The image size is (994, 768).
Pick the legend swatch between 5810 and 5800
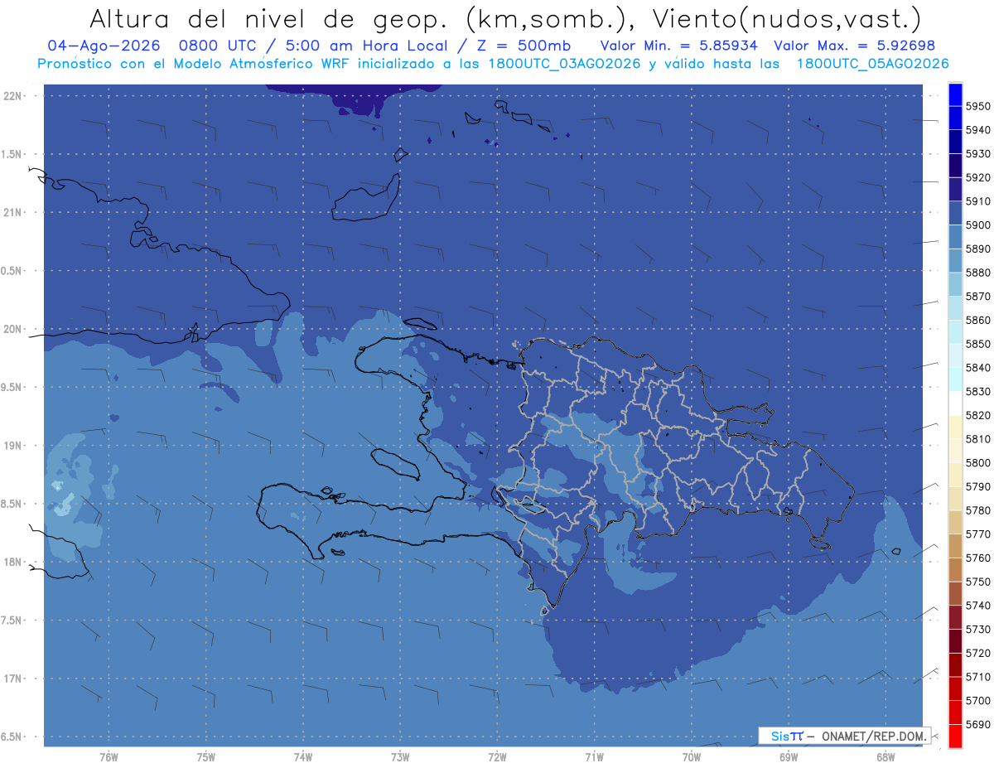(955, 452)
